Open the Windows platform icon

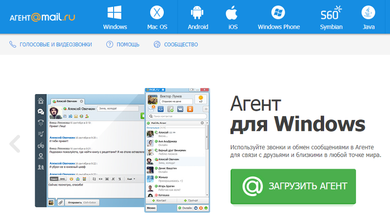coord(115,13)
